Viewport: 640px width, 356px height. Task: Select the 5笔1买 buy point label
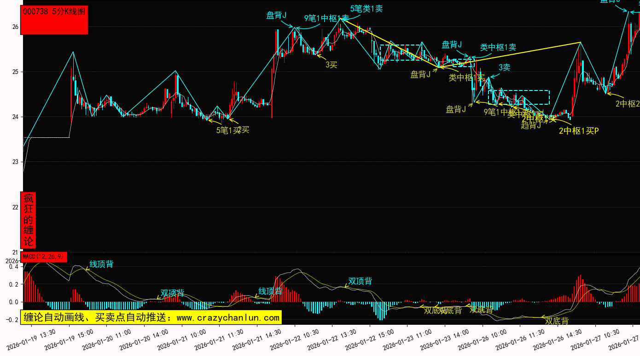[x=228, y=130]
